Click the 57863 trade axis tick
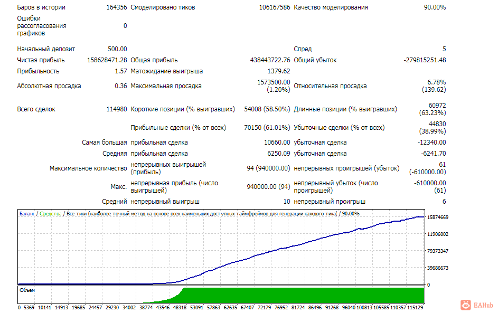 [213, 308]
